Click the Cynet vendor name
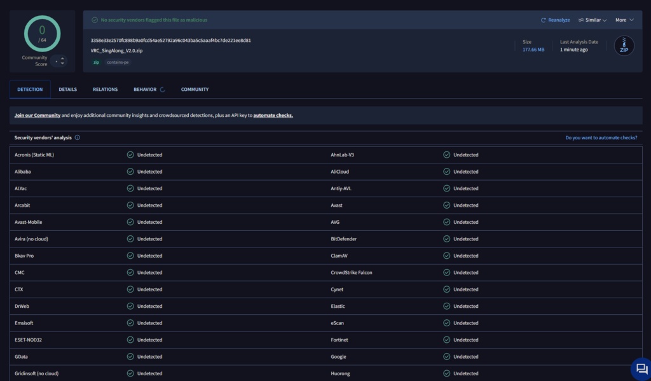 pyautogui.click(x=337, y=289)
